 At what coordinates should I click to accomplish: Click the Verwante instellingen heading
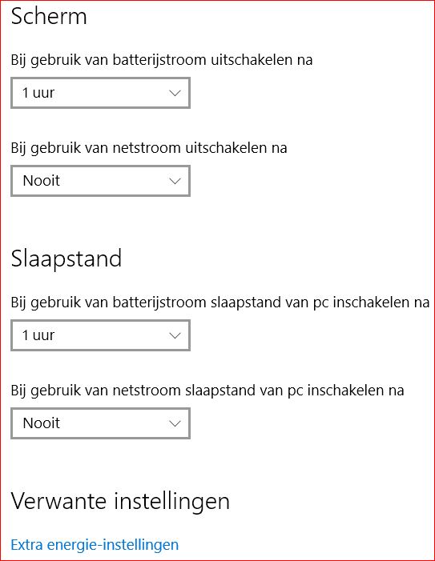[x=120, y=501]
